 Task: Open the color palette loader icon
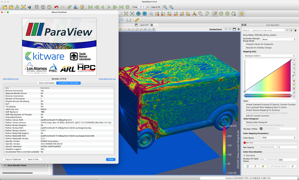click(x=82, y=7)
